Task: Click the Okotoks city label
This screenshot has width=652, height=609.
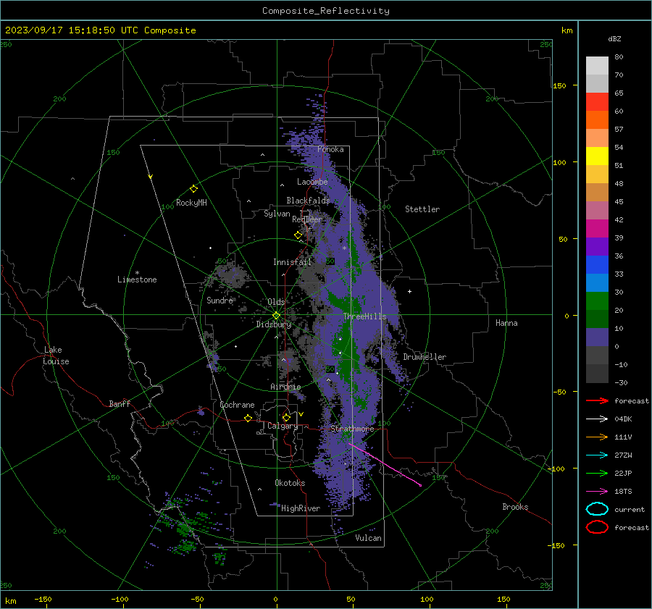Action: click(290, 483)
